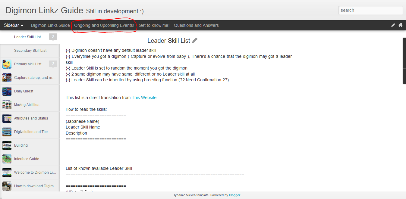Open Welcome to Digimon Linkz sidebar post

(30, 173)
